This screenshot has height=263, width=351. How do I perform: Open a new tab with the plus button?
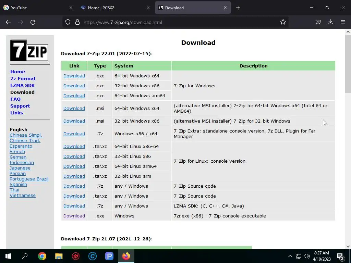(x=238, y=8)
